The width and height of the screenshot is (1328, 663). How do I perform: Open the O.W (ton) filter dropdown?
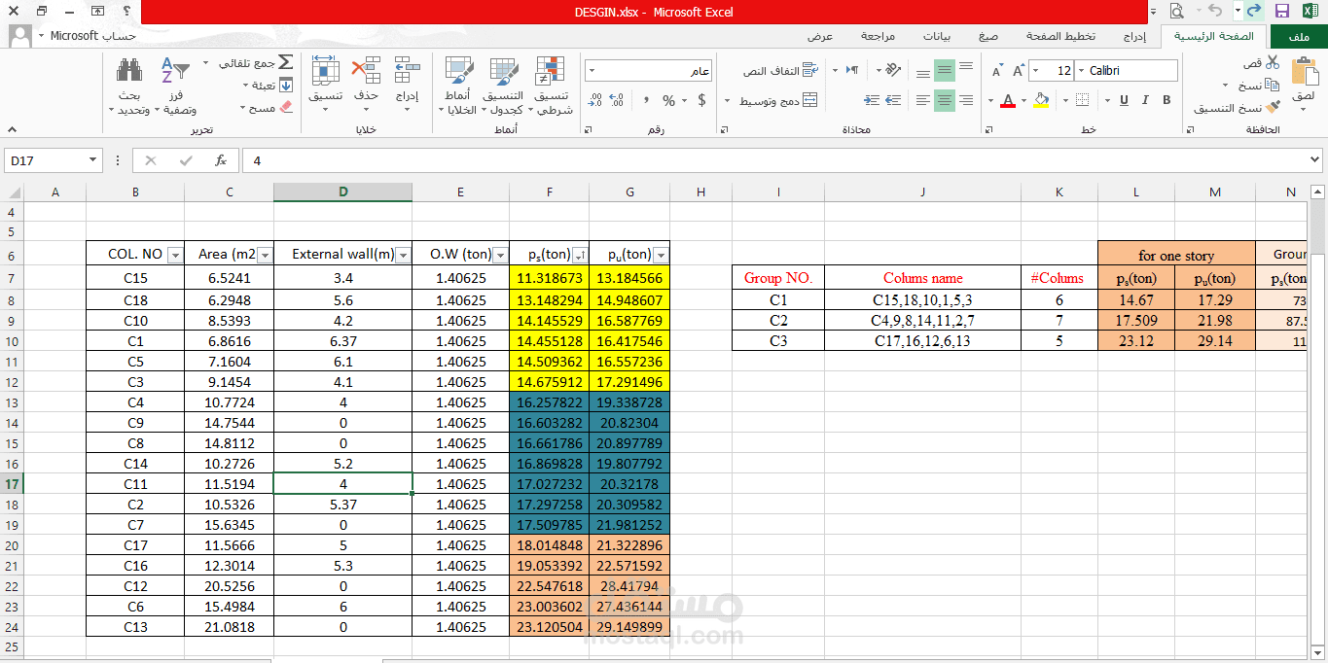[500, 256]
